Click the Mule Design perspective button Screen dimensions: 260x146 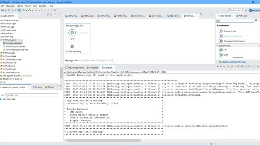[x=255, y=10]
